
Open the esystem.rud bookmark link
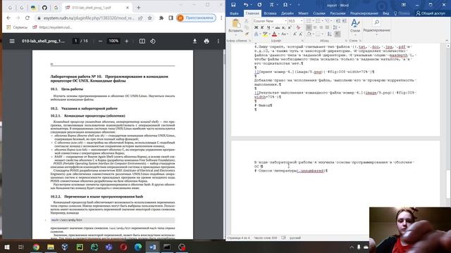[x=52, y=27]
